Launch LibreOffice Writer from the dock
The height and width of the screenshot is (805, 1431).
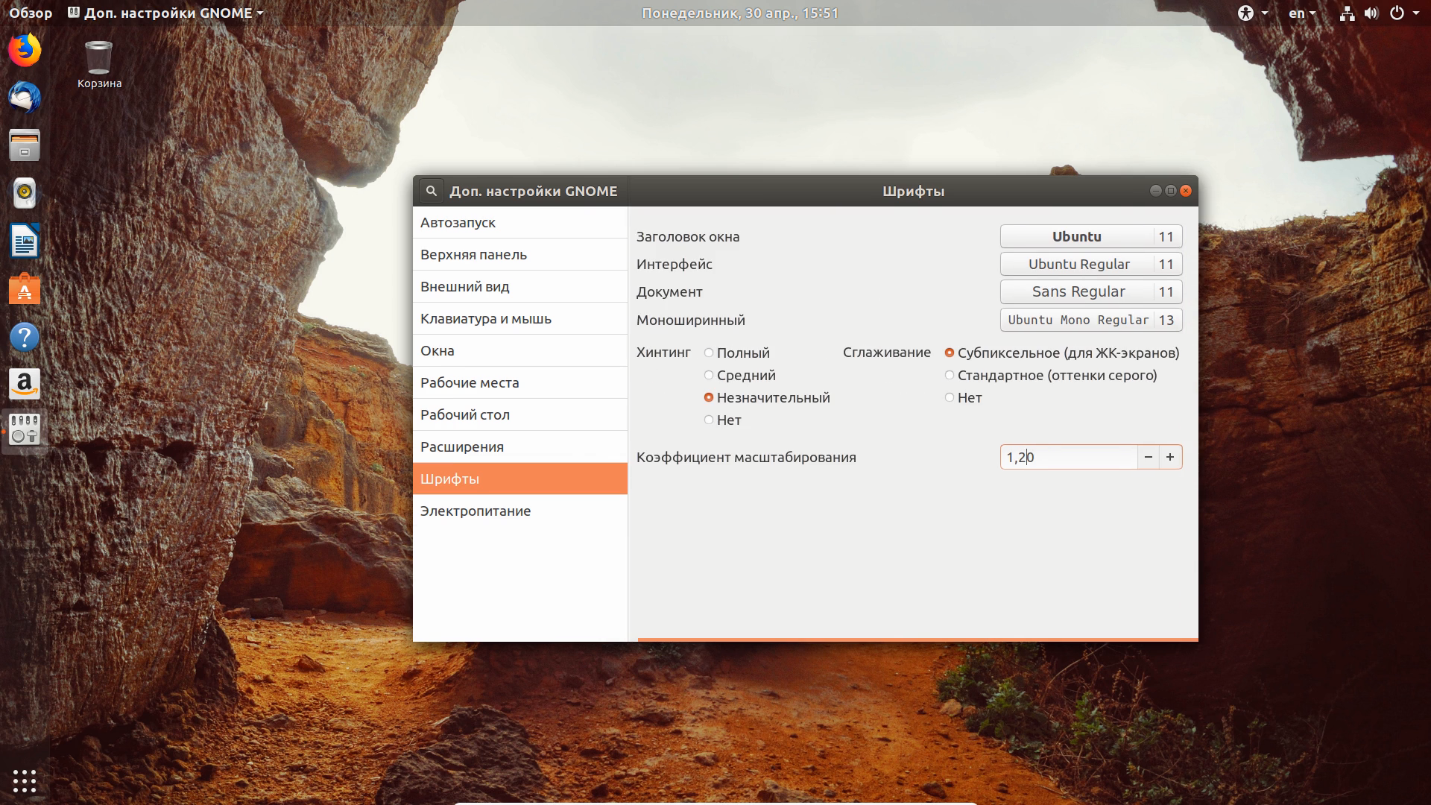click(25, 241)
